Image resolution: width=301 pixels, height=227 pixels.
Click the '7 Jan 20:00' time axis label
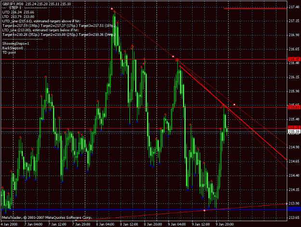point(81,224)
